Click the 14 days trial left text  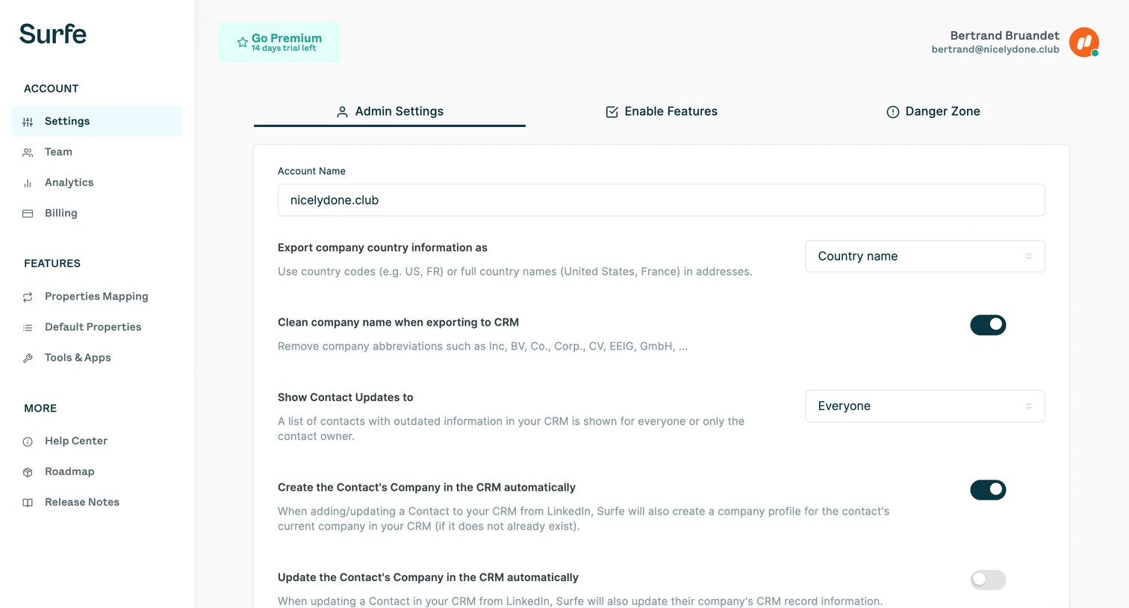(284, 49)
